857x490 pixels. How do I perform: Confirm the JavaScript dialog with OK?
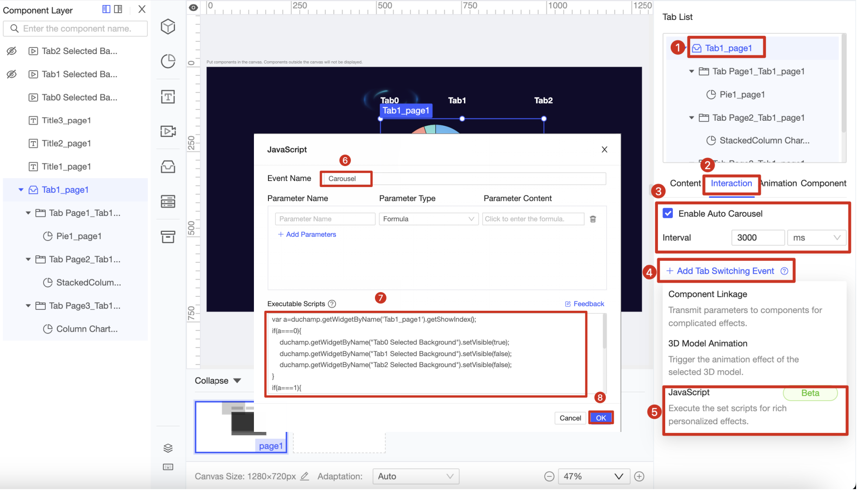[x=601, y=417]
